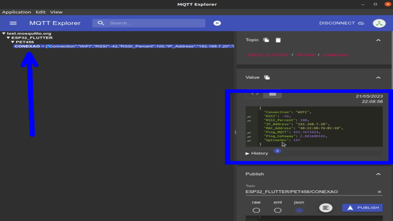The height and width of the screenshot is (221, 393).
Task: Collapse the Value panel
Action: click(x=378, y=77)
